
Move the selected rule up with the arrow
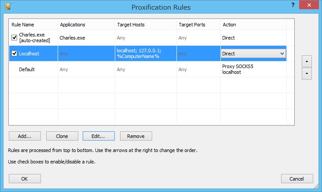307,61
